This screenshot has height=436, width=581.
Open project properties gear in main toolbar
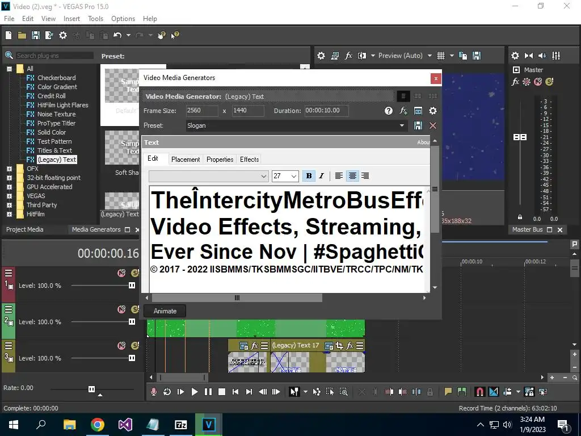(x=63, y=35)
